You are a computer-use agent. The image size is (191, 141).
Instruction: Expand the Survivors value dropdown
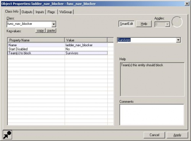(178, 40)
